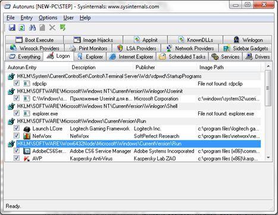Image resolution: width=278 pixels, height=215 pixels.
Task: Click the Properties toolbar icon
Action: [x=42, y=27]
